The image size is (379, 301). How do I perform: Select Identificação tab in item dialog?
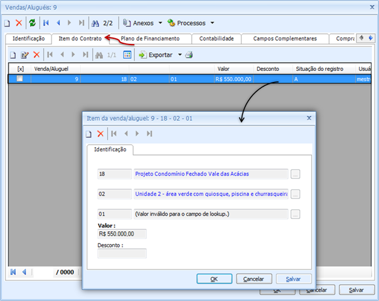[110, 149]
